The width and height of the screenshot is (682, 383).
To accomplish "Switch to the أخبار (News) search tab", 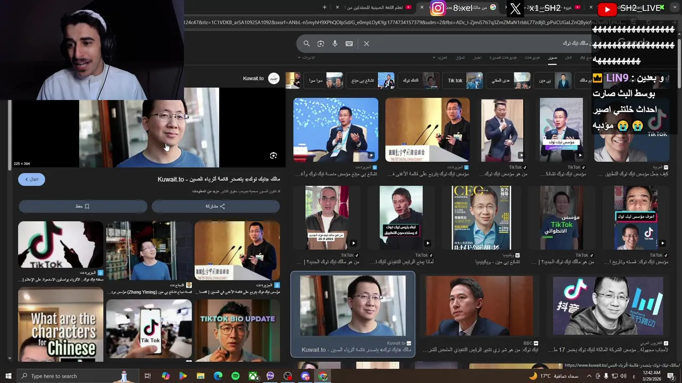I will (x=478, y=57).
